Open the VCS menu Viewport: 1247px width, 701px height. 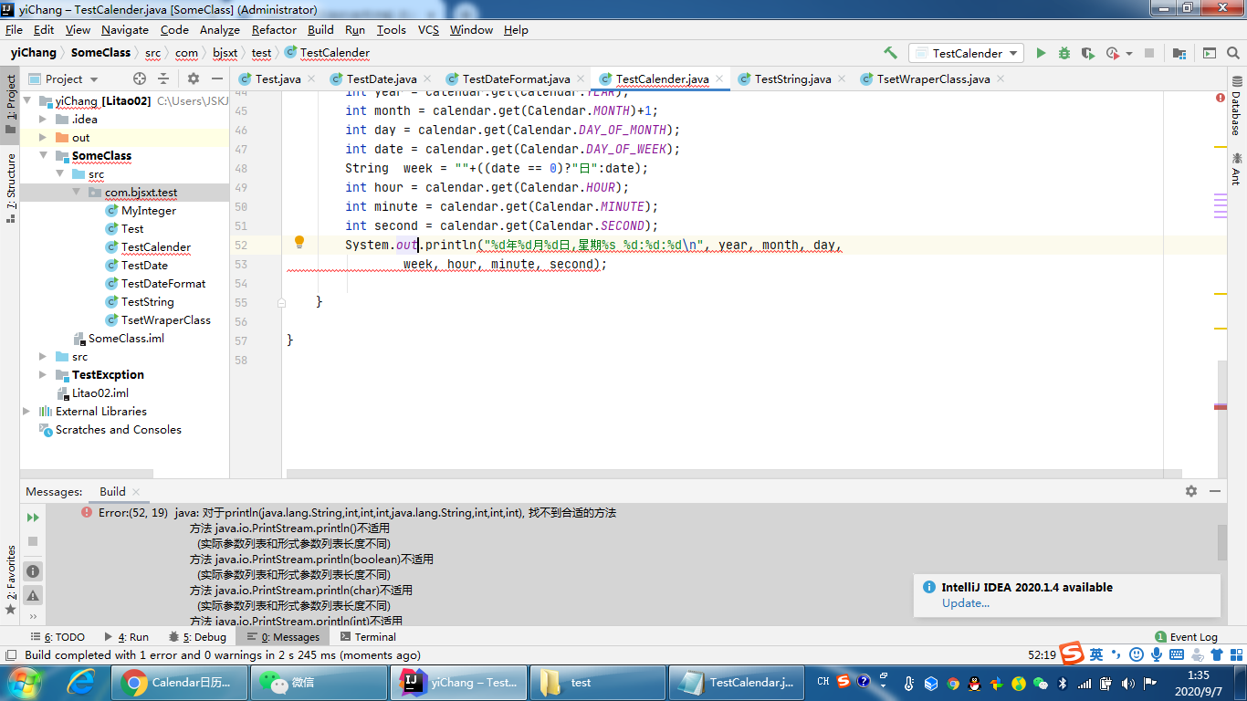point(428,30)
